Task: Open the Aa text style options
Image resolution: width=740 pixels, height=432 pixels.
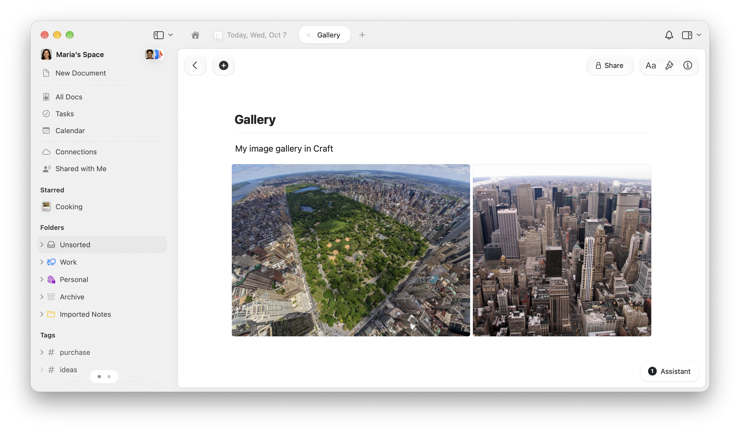Action: [650, 65]
